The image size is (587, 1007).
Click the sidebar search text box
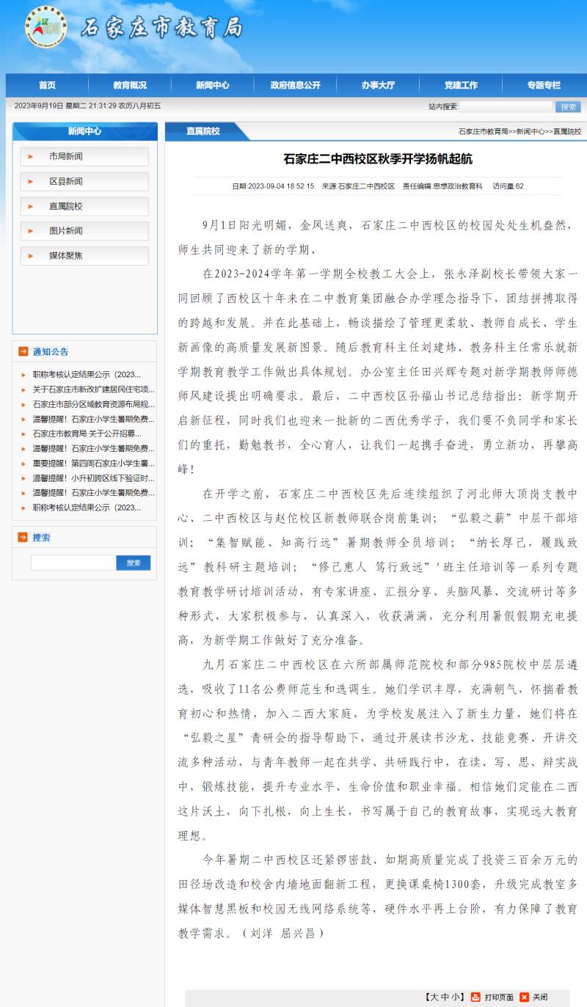73,563
